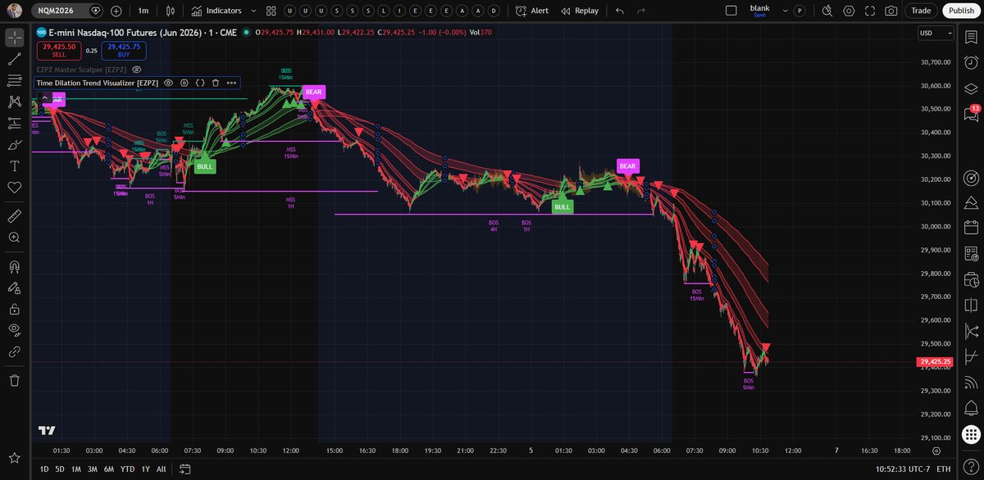984x480 pixels.
Task: Open the watchlist panel in right sidebar
Action: [x=972, y=38]
